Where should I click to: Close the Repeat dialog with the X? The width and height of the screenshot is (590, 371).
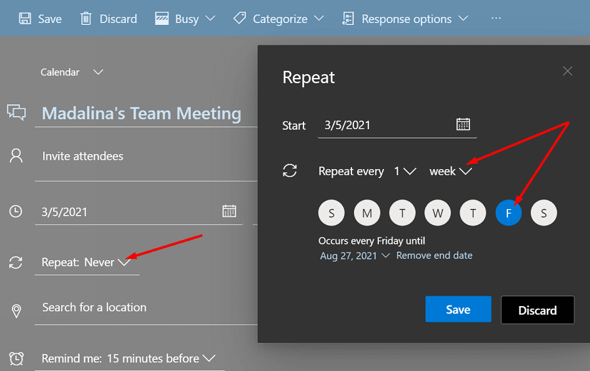pyautogui.click(x=568, y=71)
